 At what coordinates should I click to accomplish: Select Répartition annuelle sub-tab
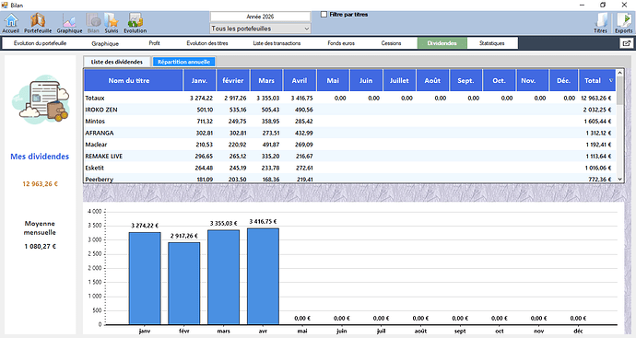tap(183, 62)
